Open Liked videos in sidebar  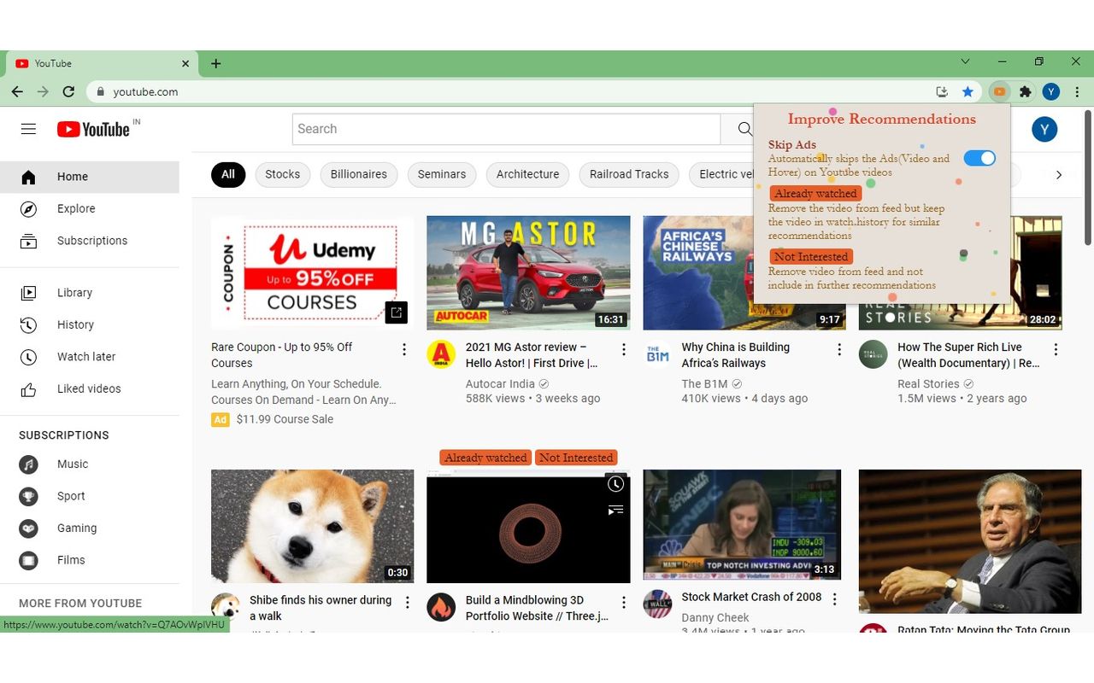(x=90, y=388)
